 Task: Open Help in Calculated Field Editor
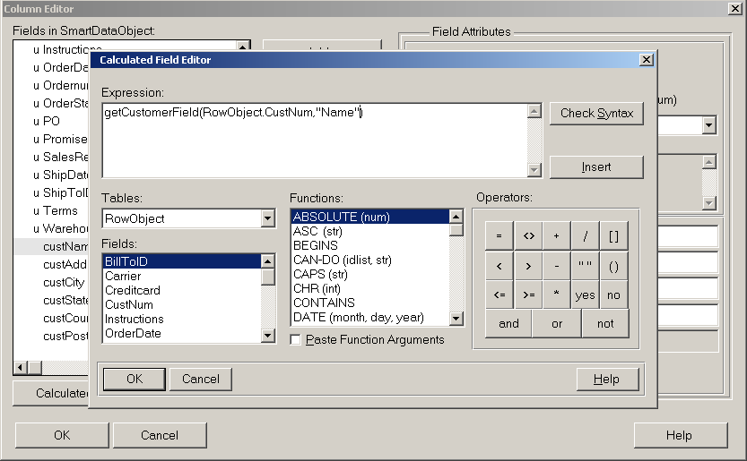[607, 380]
